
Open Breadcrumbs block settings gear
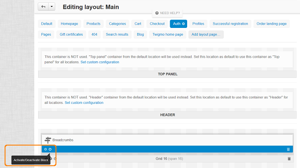pos(45,149)
